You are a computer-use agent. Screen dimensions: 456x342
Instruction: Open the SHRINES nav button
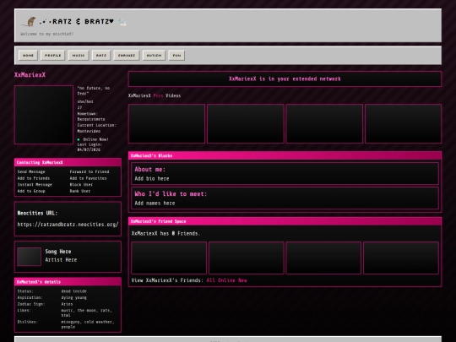pyautogui.click(x=127, y=55)
